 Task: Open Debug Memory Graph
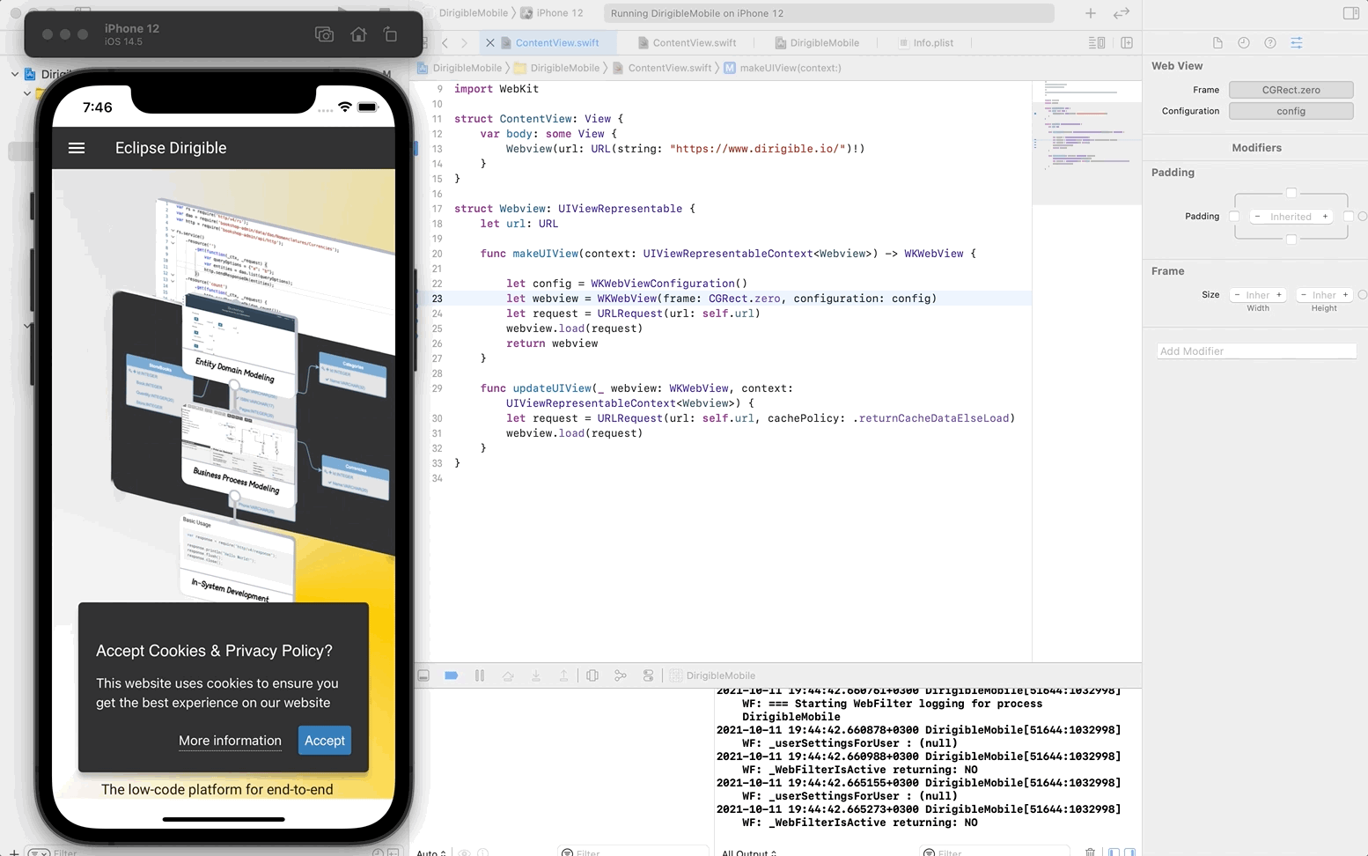pos(621,675)
